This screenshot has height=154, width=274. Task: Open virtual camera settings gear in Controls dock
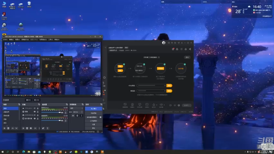click(x=100, y=117)
